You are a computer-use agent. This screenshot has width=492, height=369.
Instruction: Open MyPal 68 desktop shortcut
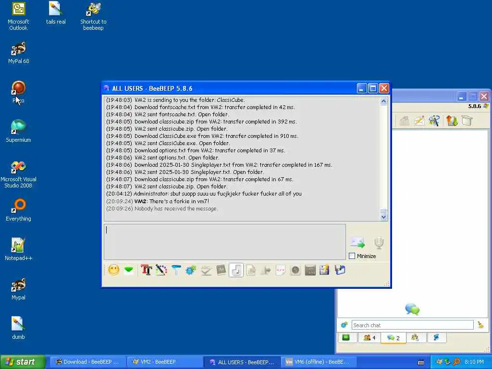(19, 53)
